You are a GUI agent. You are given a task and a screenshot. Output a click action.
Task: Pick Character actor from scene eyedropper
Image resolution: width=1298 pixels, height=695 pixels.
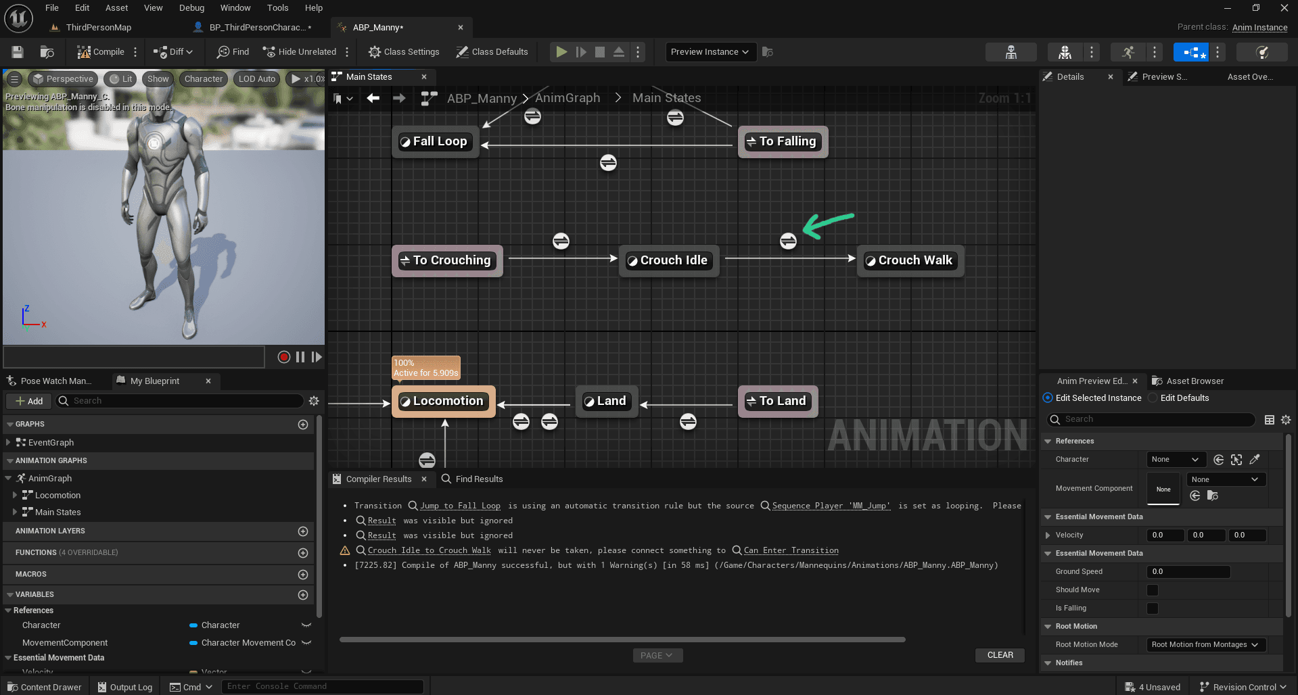pos(1255,460)
